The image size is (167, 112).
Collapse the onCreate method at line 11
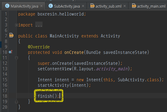(x=16, y=58)
